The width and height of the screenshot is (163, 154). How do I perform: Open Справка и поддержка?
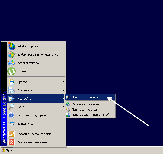36,115
